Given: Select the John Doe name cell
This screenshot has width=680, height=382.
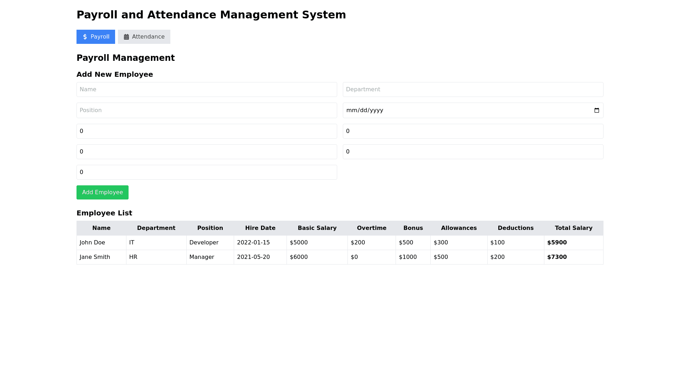Looking at the screenshot, I should 92,243.
